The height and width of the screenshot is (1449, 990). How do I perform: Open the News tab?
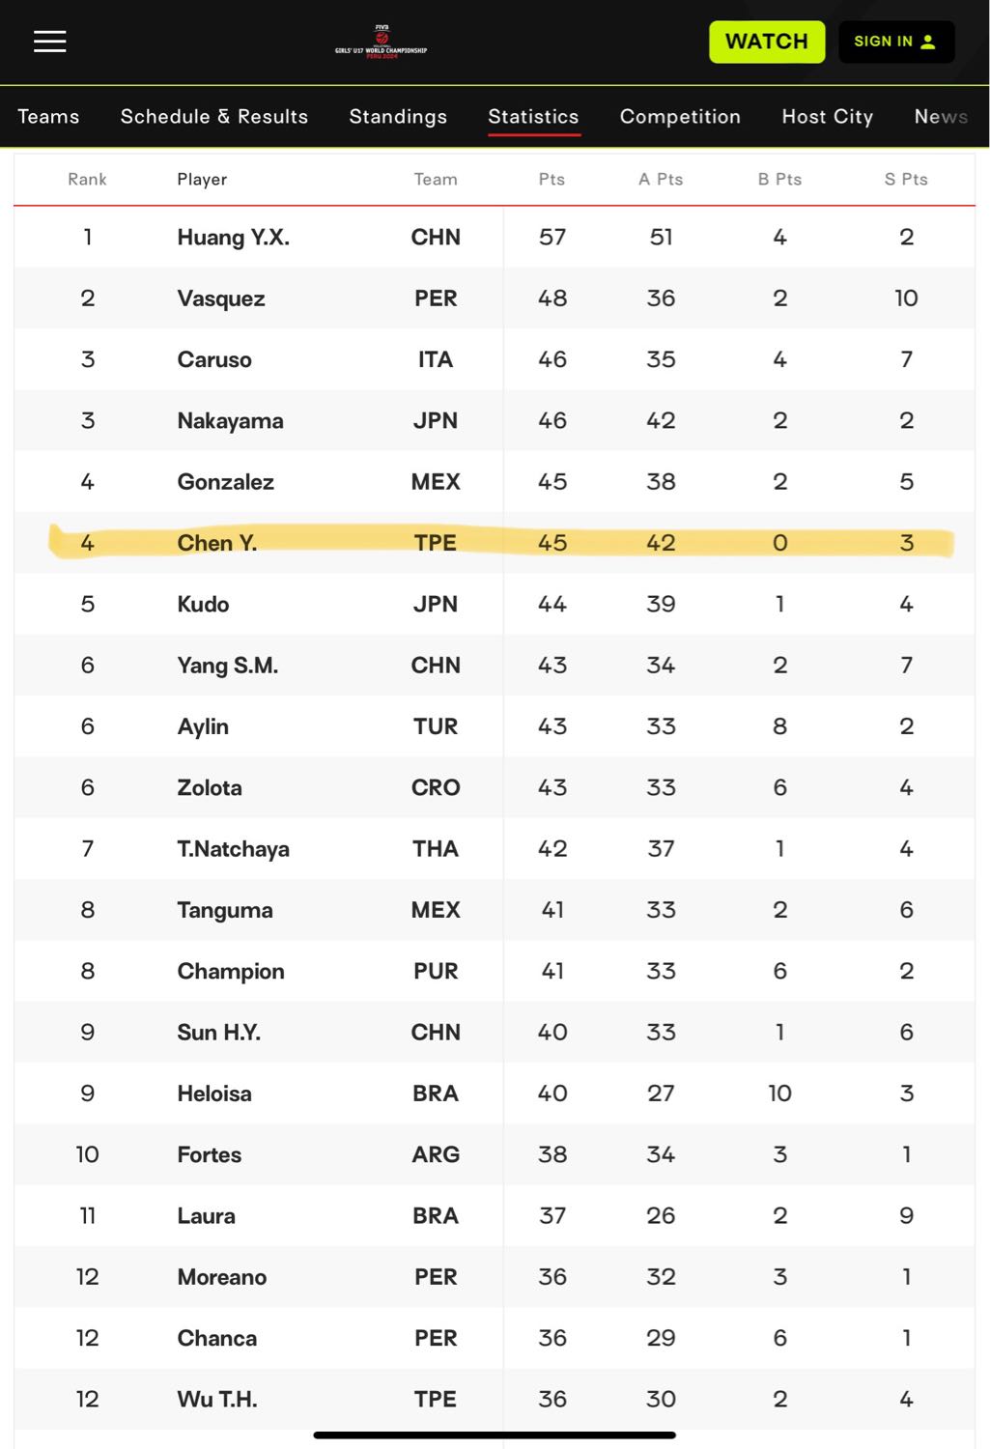pos(941,117)
